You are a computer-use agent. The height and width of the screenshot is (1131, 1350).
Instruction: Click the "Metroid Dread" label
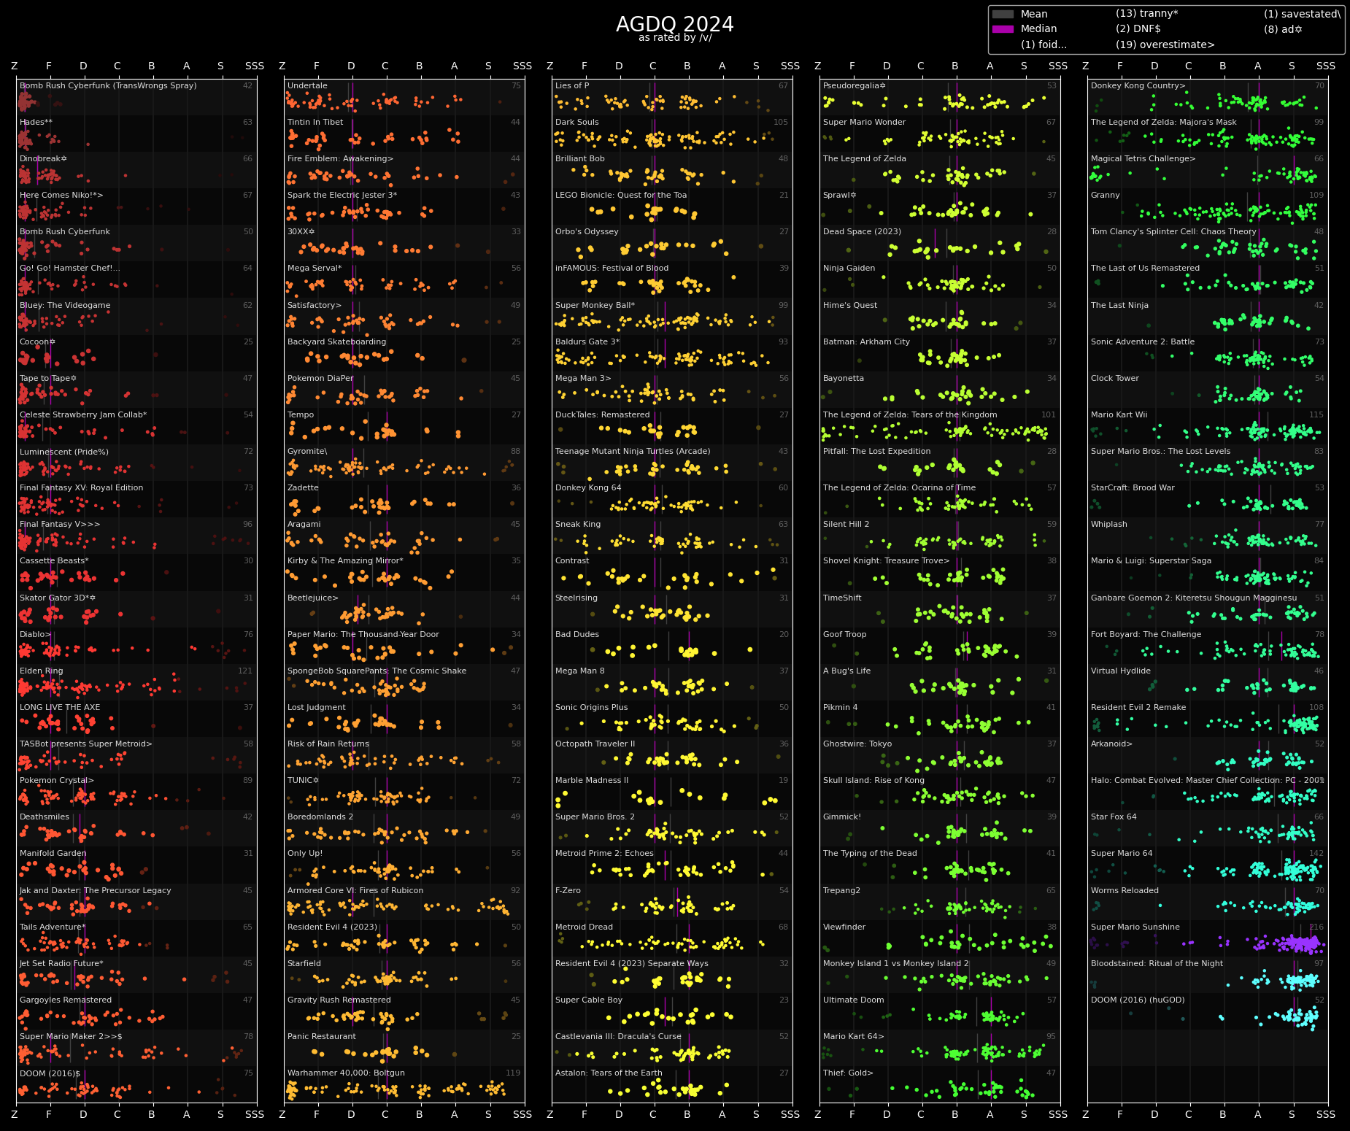pyautogui.click(x=584, y=927)
